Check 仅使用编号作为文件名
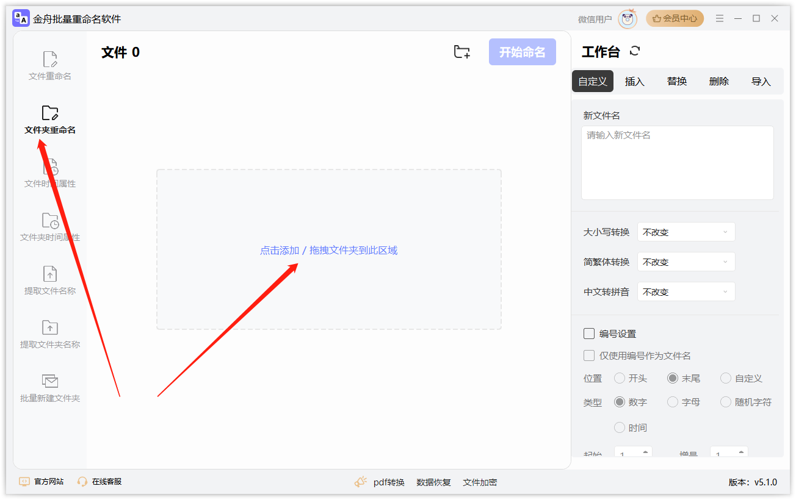 (589, 355)
